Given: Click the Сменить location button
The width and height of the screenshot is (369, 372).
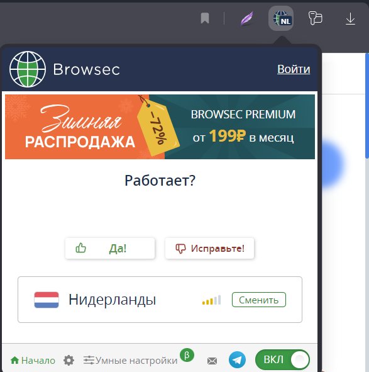Looking at the screenshot, I should click(259, 300).
